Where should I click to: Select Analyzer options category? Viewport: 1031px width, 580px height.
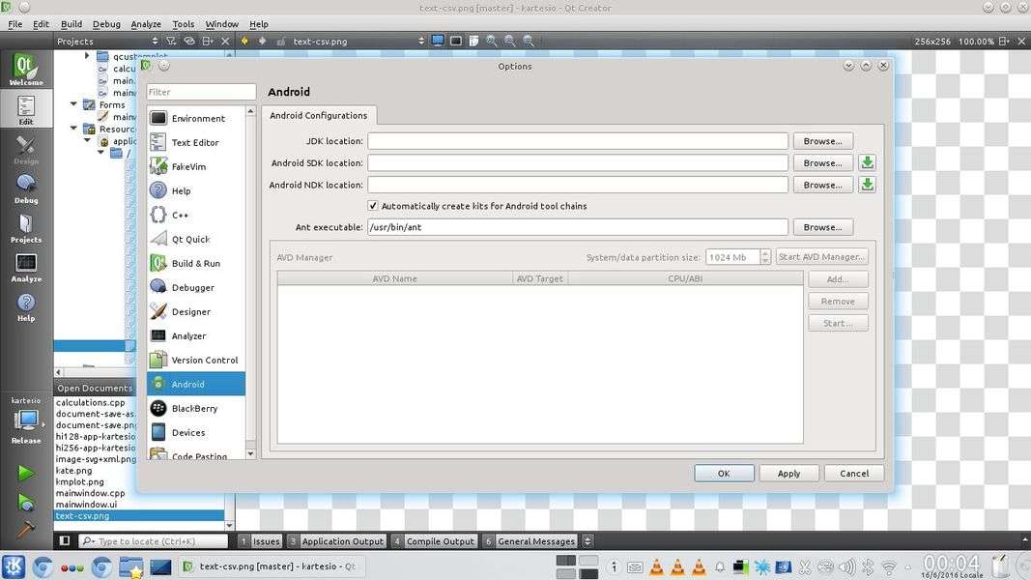click(x=196, y=336)
